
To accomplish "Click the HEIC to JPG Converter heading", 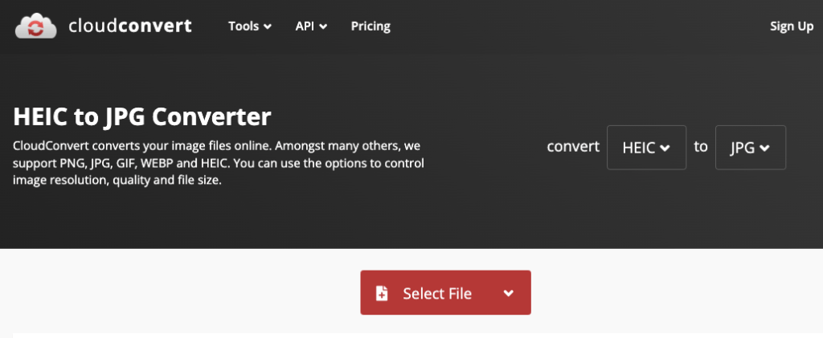I will [x=141, y=117].
